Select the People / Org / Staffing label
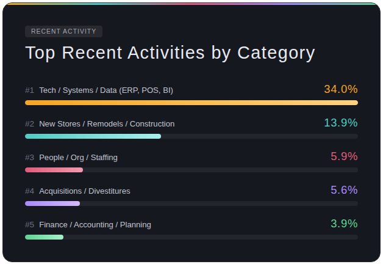 78,158
